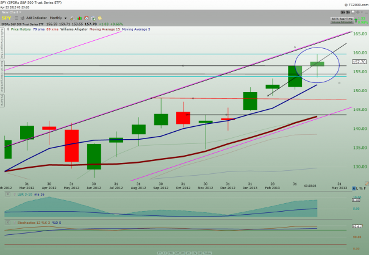This screenshot has width=369, height=255.
Task: Toggle the % percent scale button
Action: pos(361,189)
